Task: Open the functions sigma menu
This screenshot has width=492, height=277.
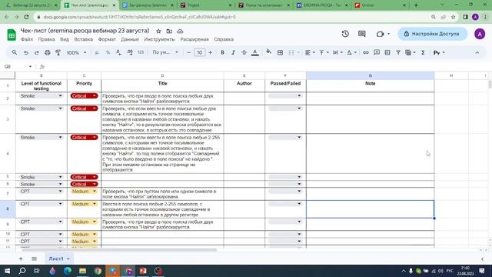Action: click(423, 53)
